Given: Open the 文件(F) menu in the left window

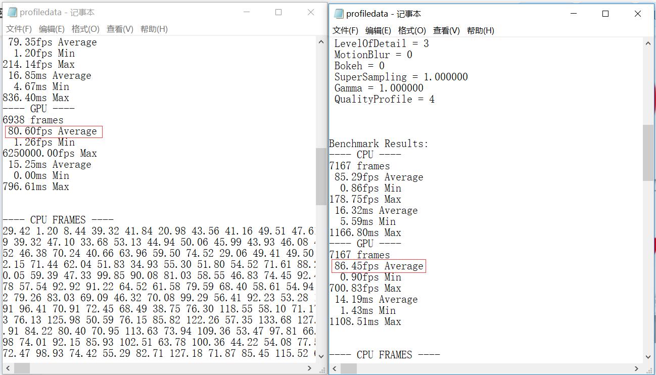Looking at the screenshot, I should pos(18,29).
